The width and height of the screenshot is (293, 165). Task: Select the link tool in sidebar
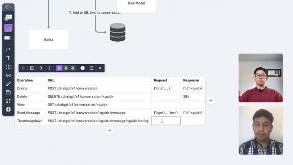8,75
